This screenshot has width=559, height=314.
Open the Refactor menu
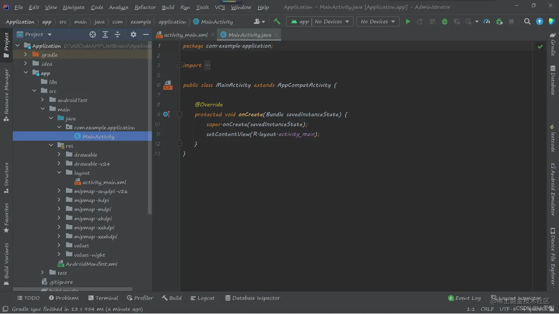click(145, 7)
